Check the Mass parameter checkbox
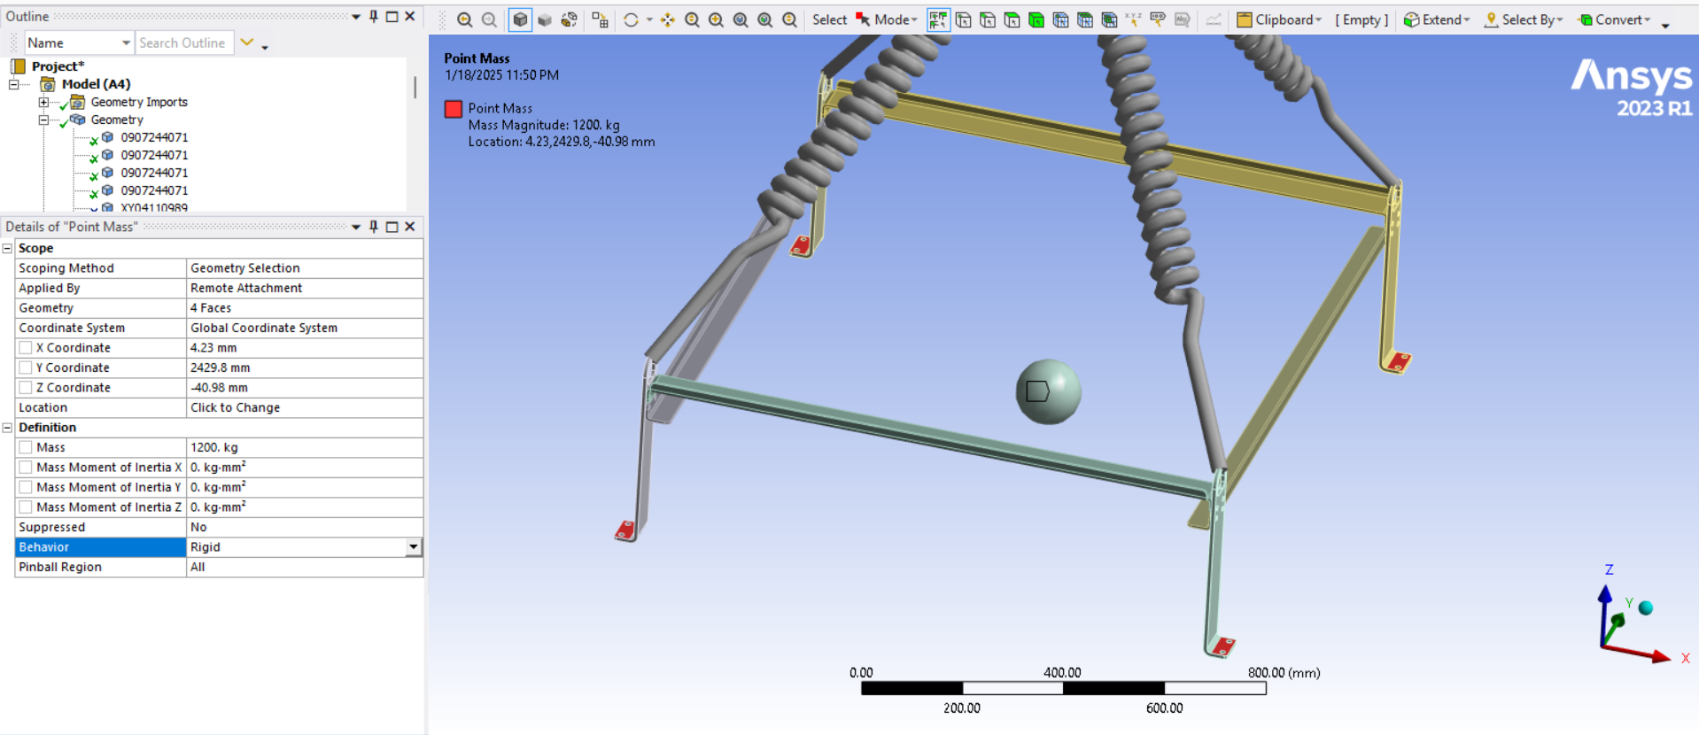 pos(27,448)
